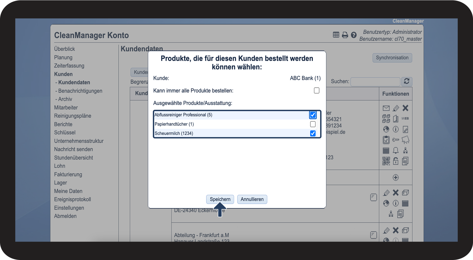This screenshot has height=260, width=473.
Task: Click Abmelden to log out
Action: click(x=65, y=216)
